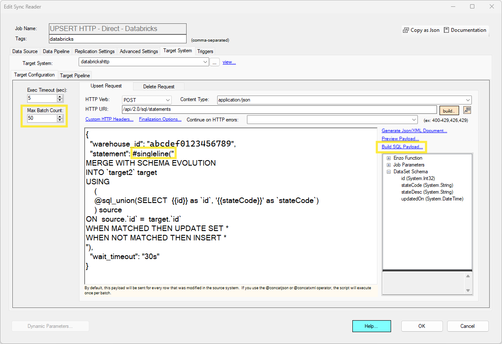Screen dimensions: 502x344
Task: Click the ellipsis button beside Target System
Action: [x=215, y=62]
